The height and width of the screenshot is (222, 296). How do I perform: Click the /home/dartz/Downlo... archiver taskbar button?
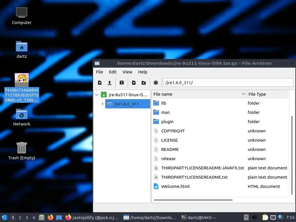point(149,218)
